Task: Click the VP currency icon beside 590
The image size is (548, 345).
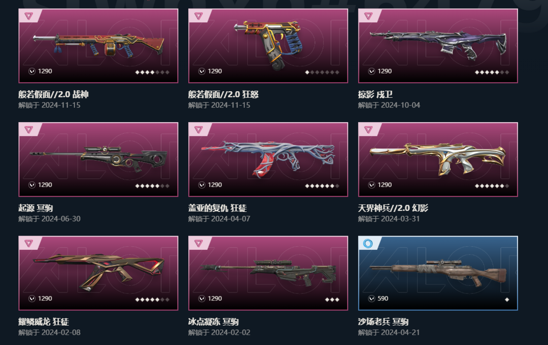Action: pyautogui.click(x=371, y=298)
